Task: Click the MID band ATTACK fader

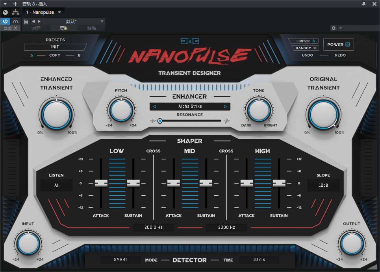Action: coord(174,183)
